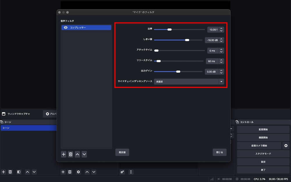291x182 pixels.
Task: Click the リリースタイム slider handle
Action: tap(159, 61)
